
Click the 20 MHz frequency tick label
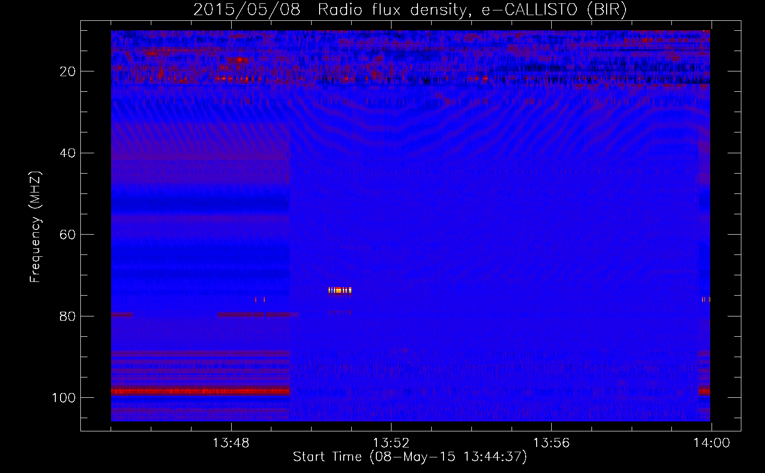tap(68, 71)
